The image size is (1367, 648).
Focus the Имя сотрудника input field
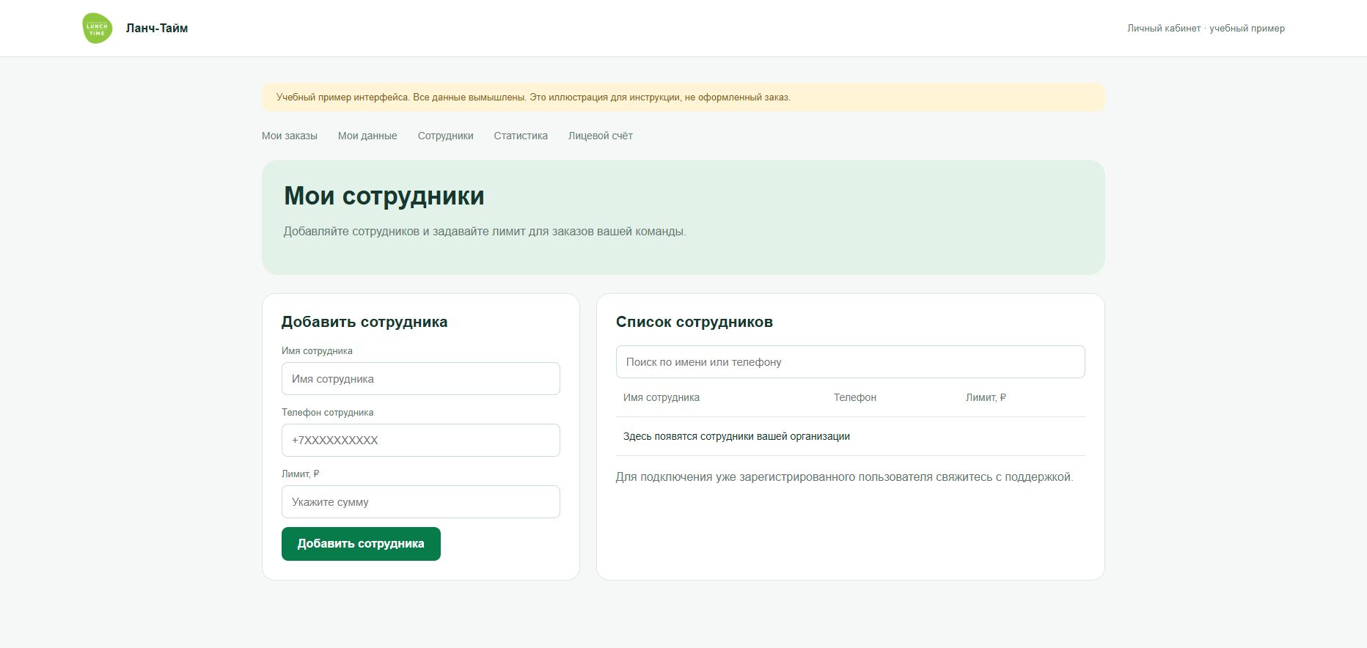(421, 379)
